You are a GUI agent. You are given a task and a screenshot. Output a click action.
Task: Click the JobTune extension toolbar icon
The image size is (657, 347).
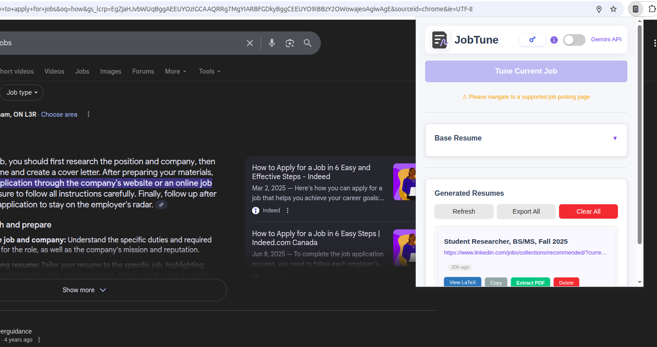[x=636, y=9]
